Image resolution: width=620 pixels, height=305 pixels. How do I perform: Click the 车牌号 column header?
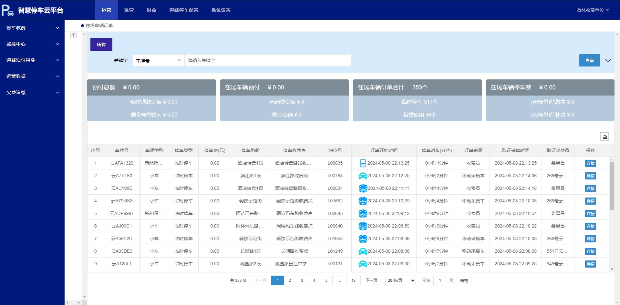point(122,150)
